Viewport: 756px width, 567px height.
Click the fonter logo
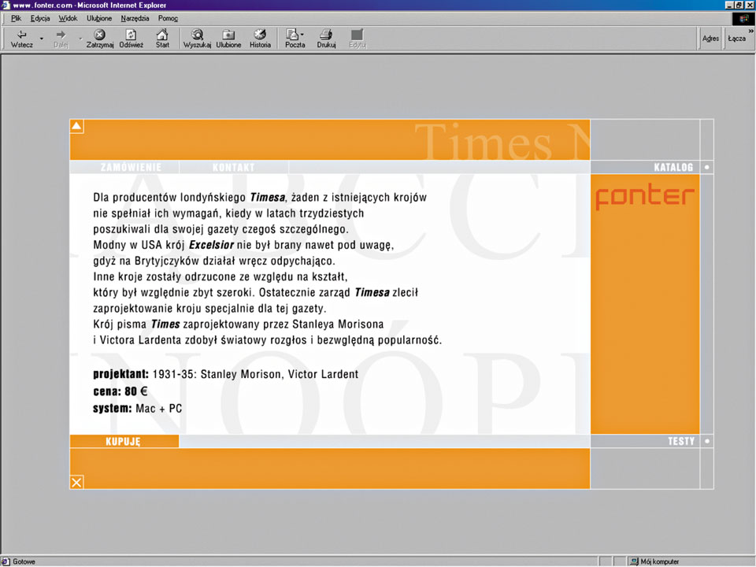(x=645, y=197)
